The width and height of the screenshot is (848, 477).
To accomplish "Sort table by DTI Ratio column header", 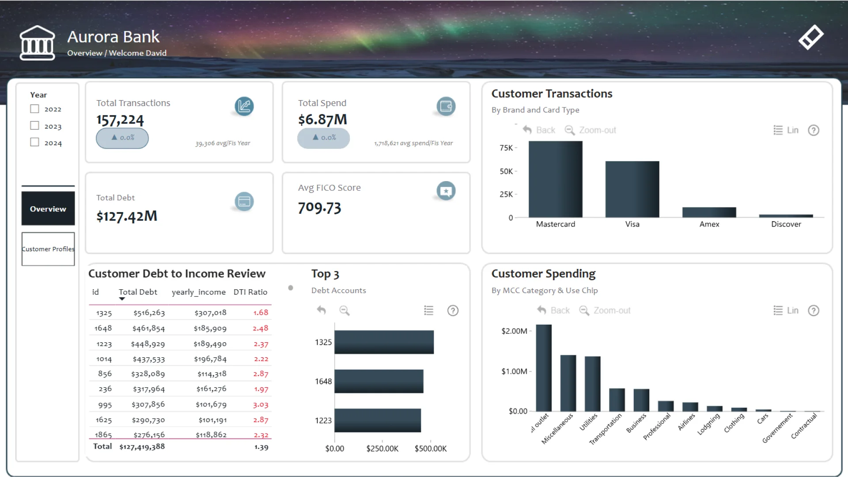I will click(x=250, y=292).
